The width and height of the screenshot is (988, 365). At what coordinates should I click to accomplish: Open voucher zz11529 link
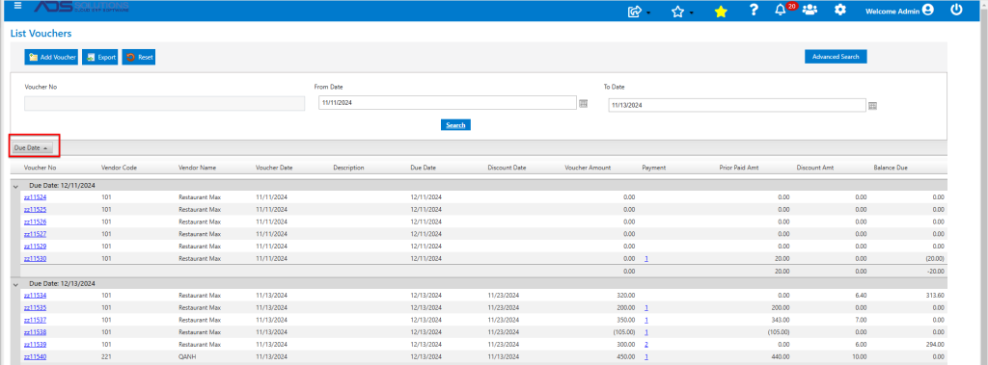pyautogui.click(x=36, y=246)
